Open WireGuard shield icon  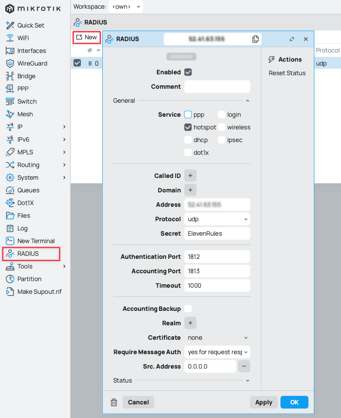pyautogui.click(x=10, y=63)
